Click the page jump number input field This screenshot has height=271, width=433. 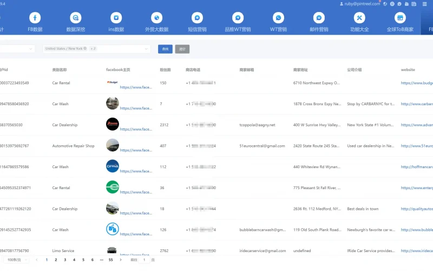(x=145, y=260)
